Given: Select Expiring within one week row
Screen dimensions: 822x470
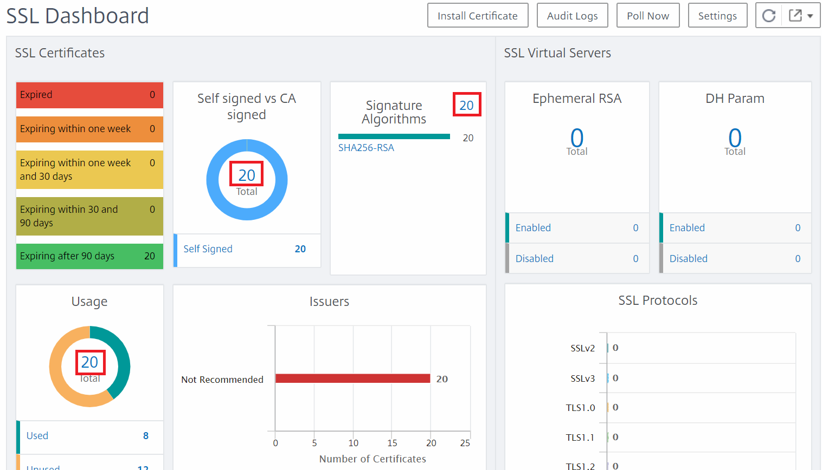Looking at the screenshot, I should tap(89, 129).
